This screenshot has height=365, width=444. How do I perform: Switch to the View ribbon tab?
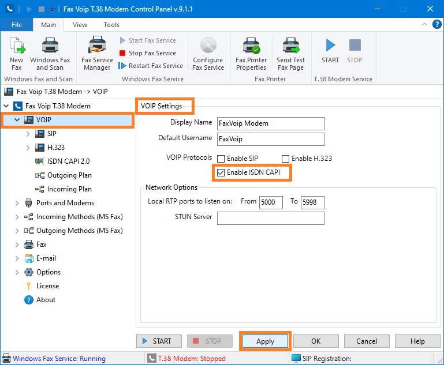click(x=80, y=25)
